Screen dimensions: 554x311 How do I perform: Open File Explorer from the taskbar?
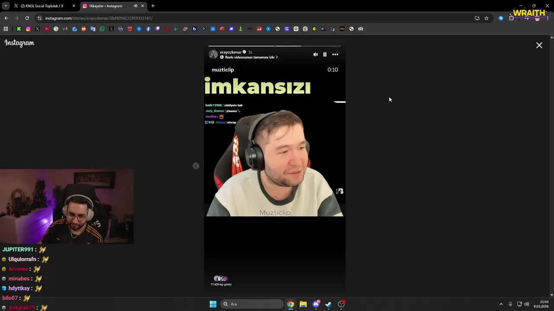(303, 304)
